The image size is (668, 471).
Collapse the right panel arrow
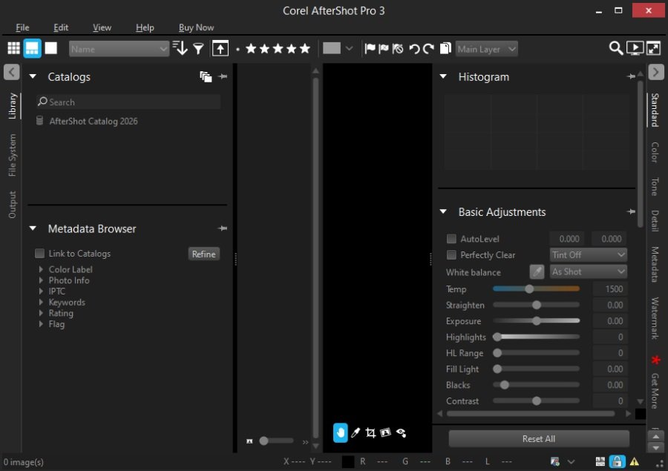(x=655, y=72)
